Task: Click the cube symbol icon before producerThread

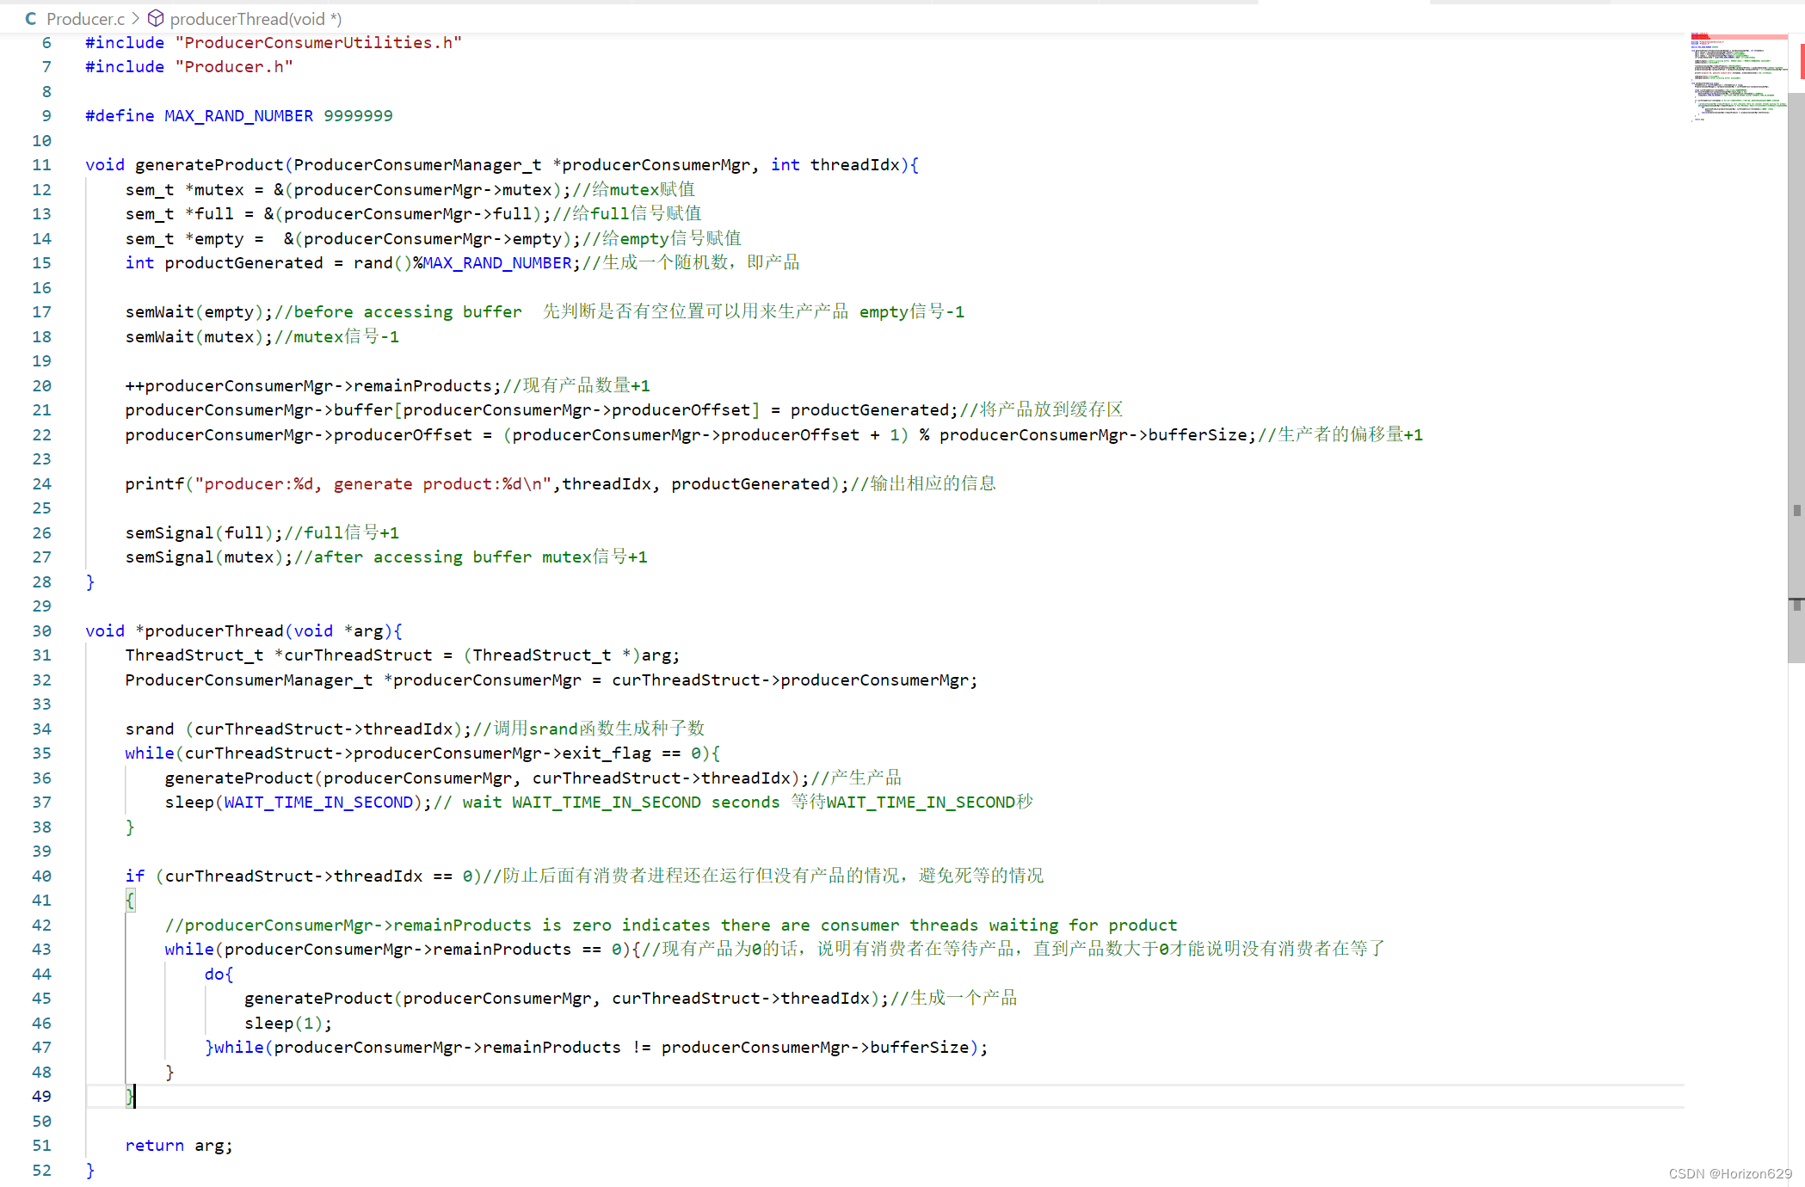Action: (156, 18)
